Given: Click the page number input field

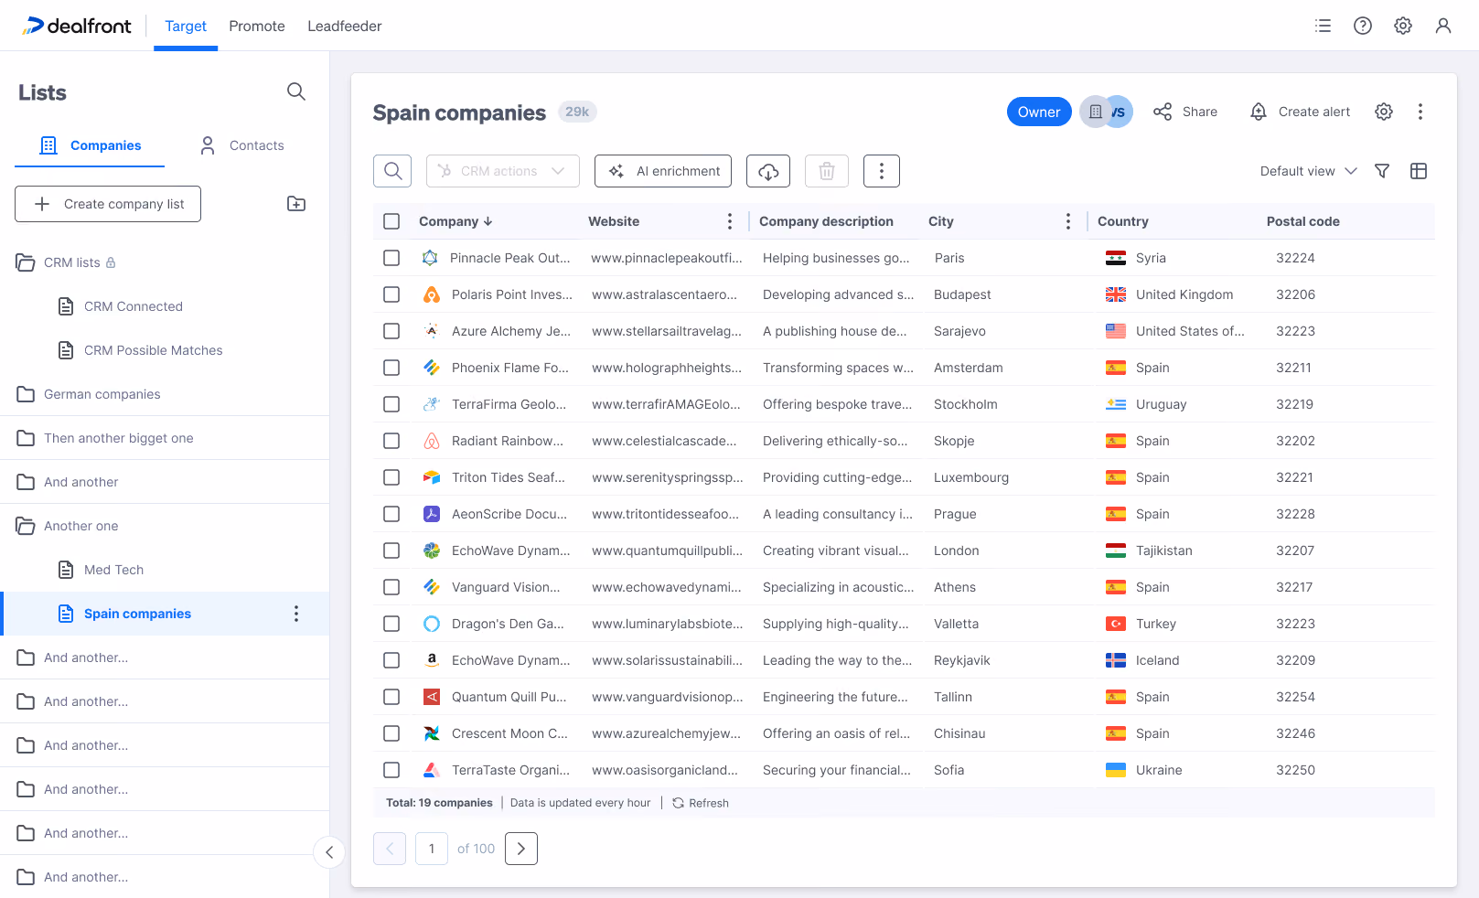Looking at the screenshot, I should pos(432,849).
